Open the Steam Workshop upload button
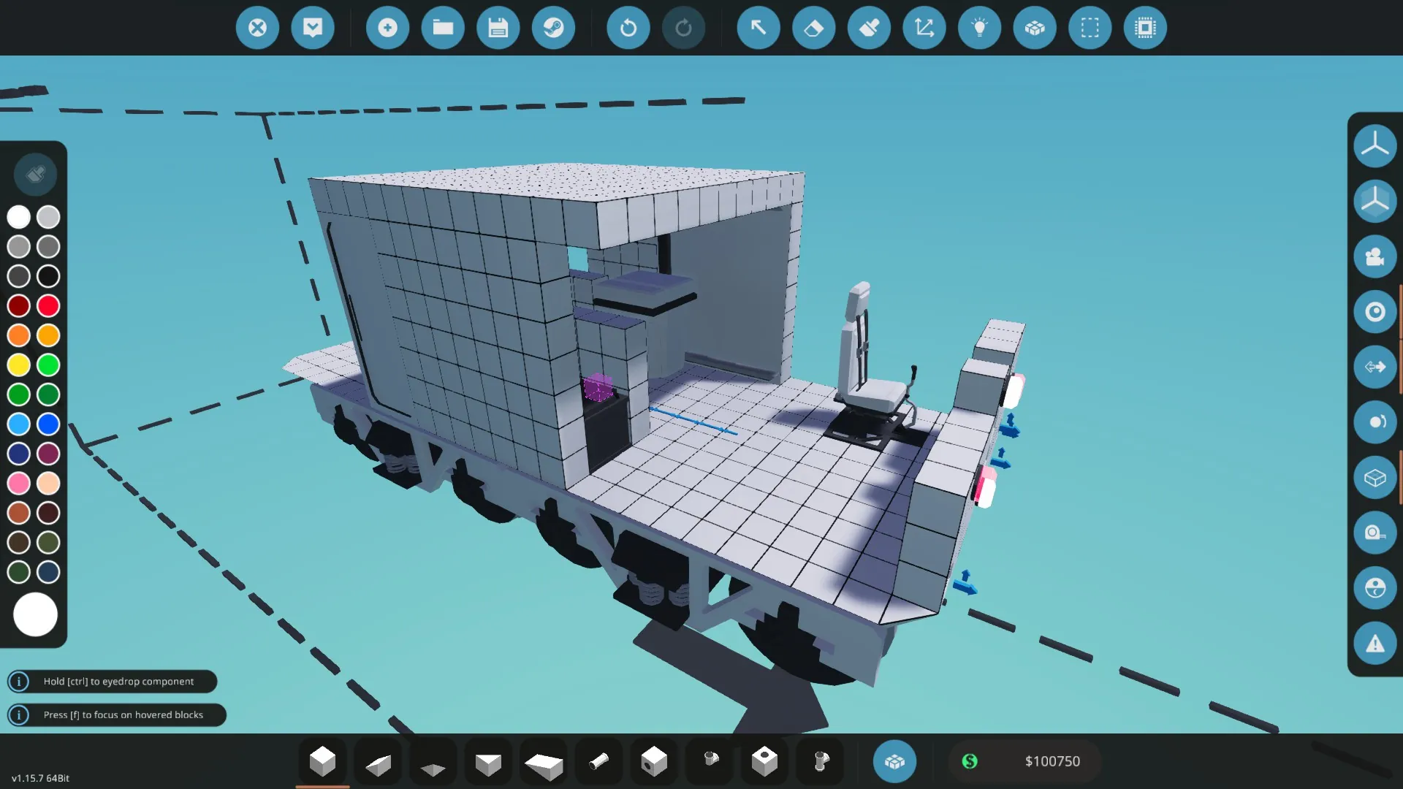This screenshot has width=1403, height=789. pos(553,28)
